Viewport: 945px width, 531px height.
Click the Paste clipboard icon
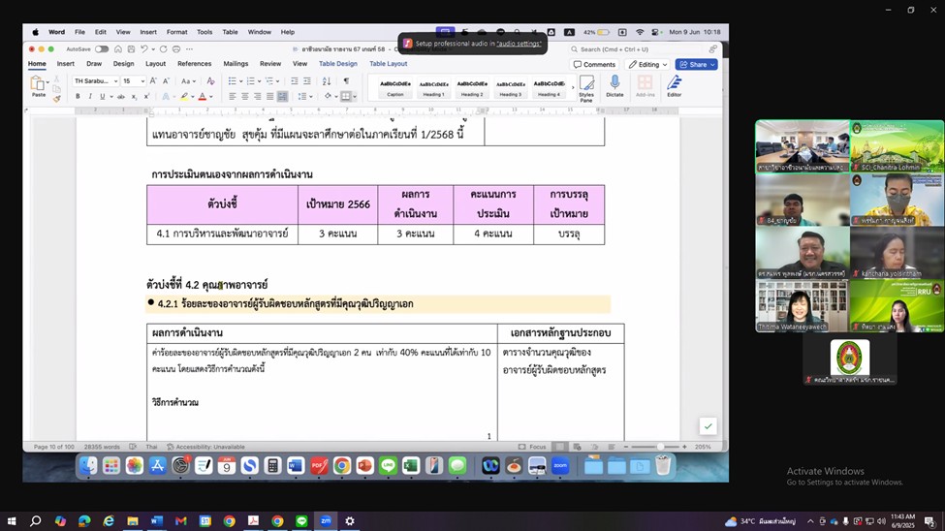38,85
